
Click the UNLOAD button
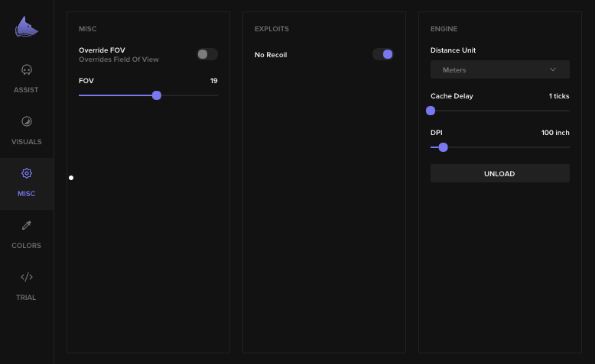click(499, 173)
